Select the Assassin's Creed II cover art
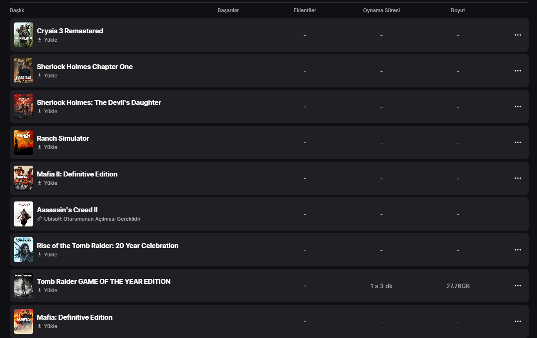The height and width of the screenshot is (338, 537). click(23, 214)
